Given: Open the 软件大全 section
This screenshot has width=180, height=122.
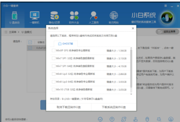Looking at the screenshot, I should [74, 18].
